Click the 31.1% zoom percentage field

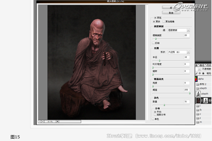click(x=50, y=122)
